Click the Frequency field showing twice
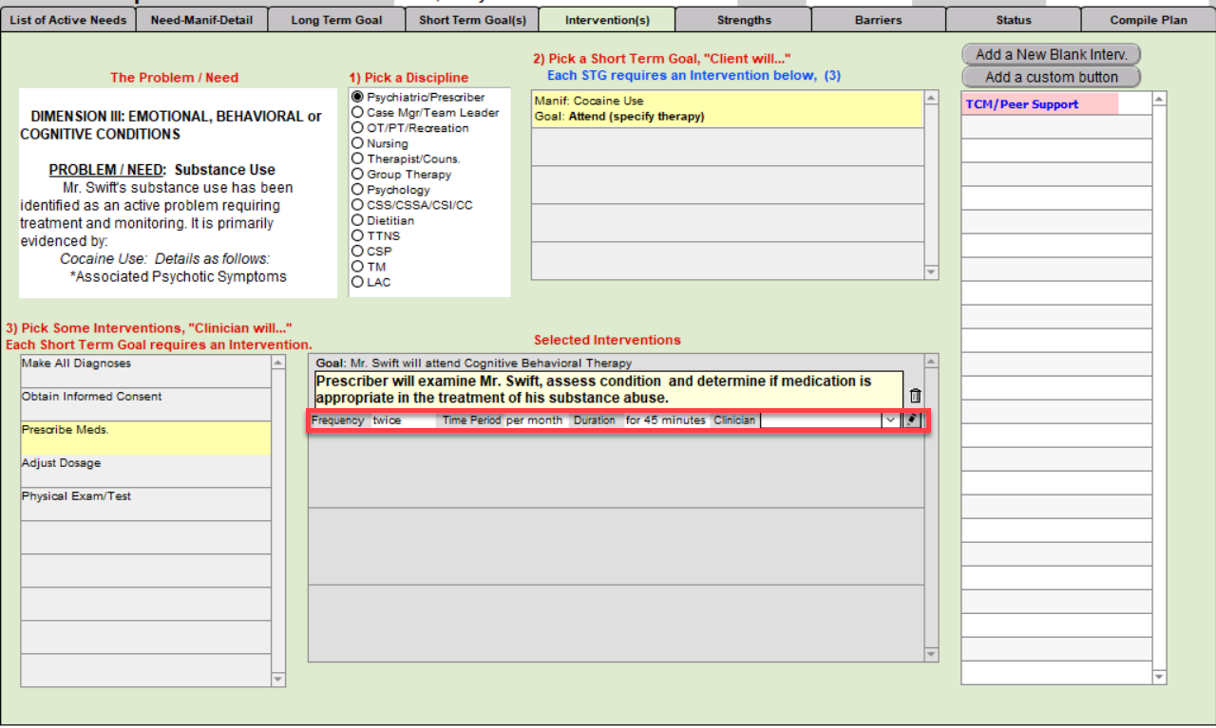This screenshot has height=728, width=1216. 402,420
